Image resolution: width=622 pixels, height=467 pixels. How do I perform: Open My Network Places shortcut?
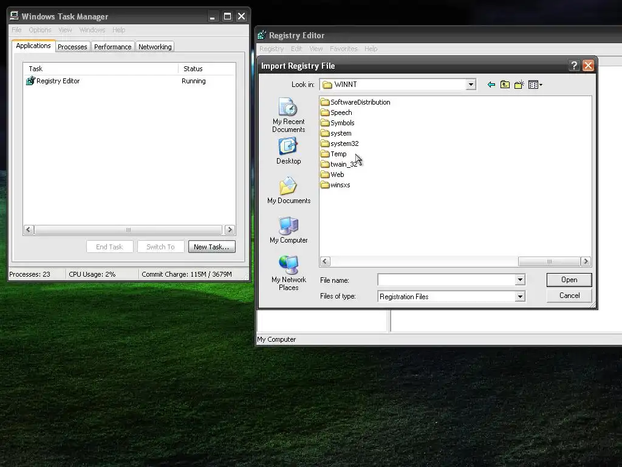(289, 273)
